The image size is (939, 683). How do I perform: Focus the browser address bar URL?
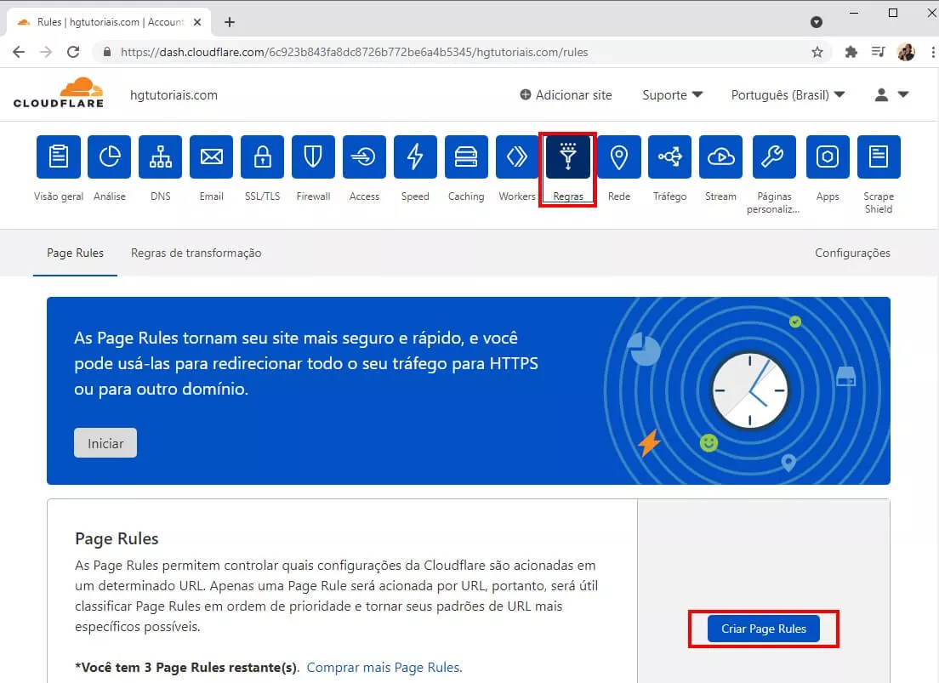tap(355, 52)
